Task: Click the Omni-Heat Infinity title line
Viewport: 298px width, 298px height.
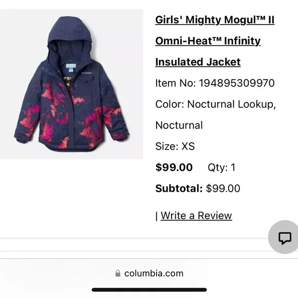Action: [x=208, y=41]
